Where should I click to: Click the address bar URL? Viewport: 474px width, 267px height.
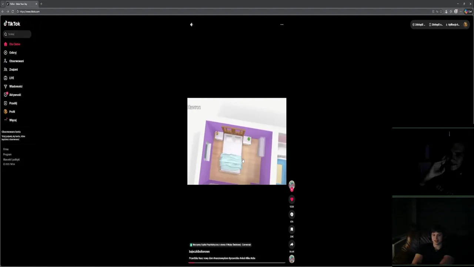(30, 11)
